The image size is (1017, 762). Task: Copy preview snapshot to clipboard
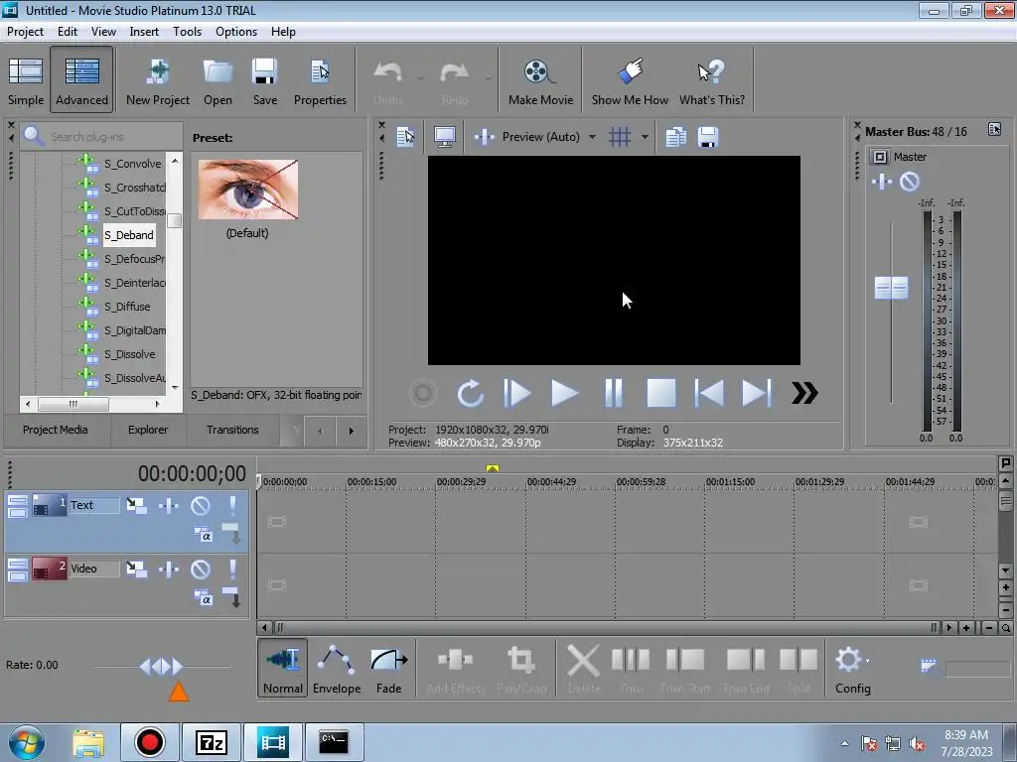(675, 137)
